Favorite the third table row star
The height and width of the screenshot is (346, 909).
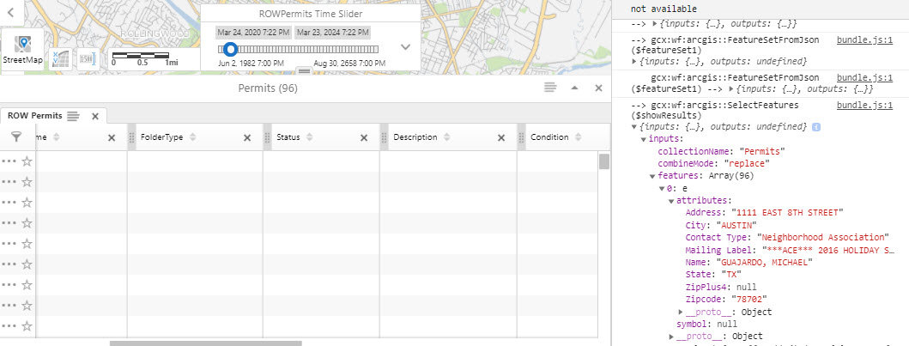[27, 203]
